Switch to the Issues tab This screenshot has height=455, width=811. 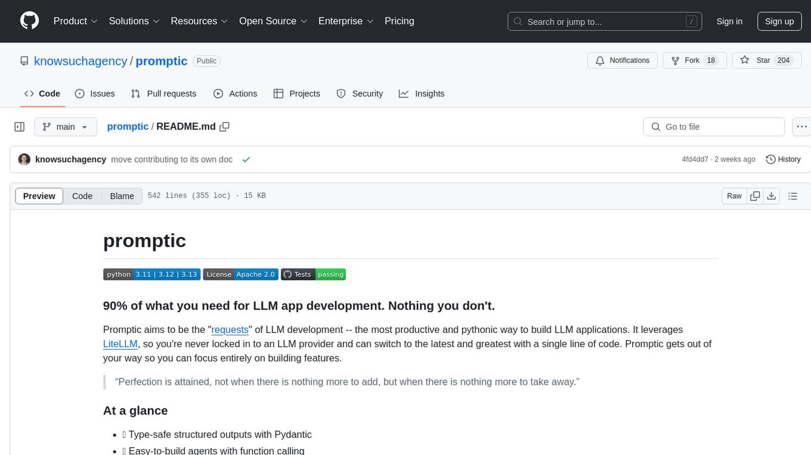[x=95, y=94]
